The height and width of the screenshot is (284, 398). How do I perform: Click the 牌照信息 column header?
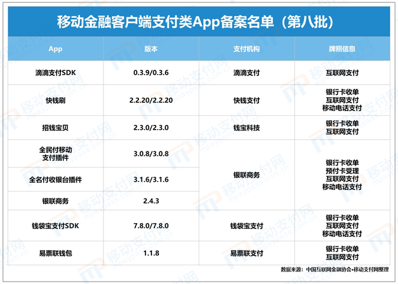(342, 49)
